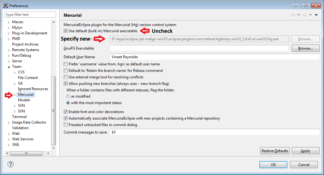
Task: Click the help question mark icon
Action: click(11, 164)
